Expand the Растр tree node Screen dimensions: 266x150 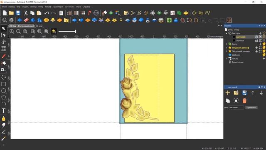coord(227,44)
